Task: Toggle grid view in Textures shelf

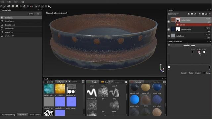Action: [x=83, y=82]
